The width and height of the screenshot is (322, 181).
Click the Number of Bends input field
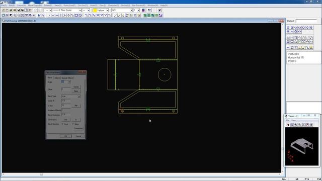(x=66, y=110)
